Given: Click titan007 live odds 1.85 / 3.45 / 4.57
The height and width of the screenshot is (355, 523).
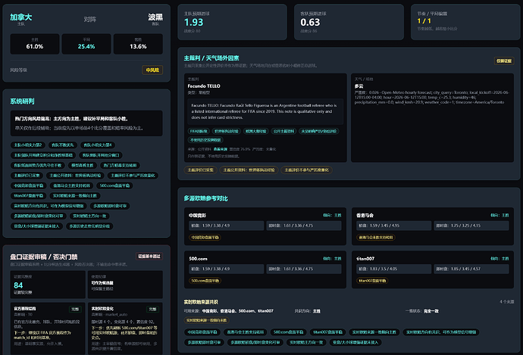Looking at the screenshot, I should coord(471,269).
